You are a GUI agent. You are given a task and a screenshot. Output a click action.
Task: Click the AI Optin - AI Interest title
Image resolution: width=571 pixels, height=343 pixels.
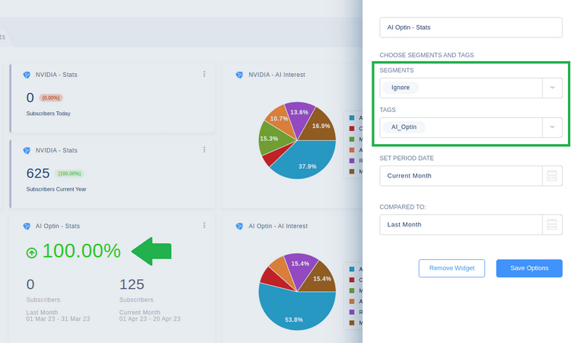pyautogui.click(x=278, y=226)
